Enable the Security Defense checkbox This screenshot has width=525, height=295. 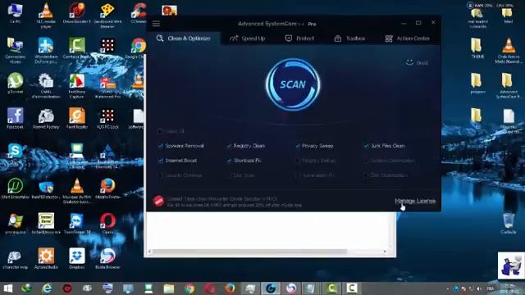coord(160,175)
